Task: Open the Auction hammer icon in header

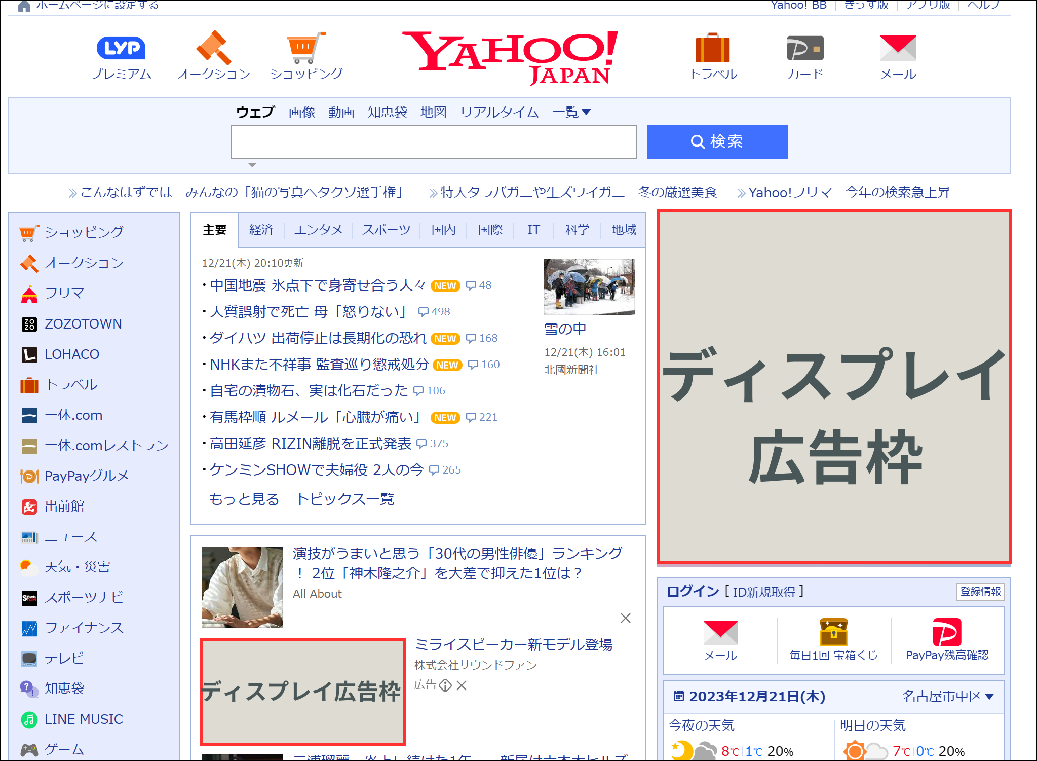Action: click(214, 48)
